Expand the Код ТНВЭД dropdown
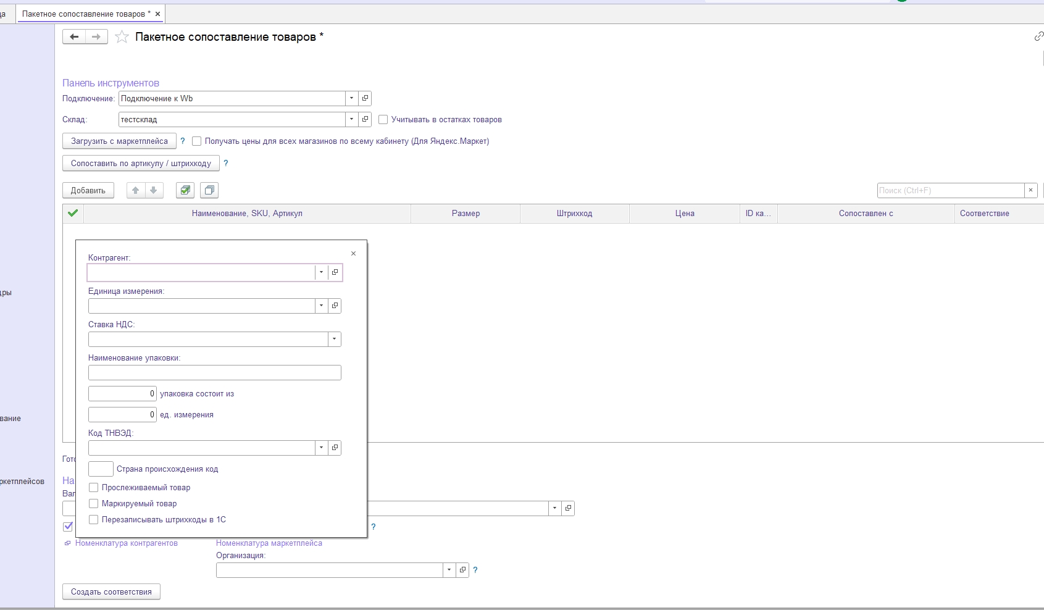 click(321, 448)
